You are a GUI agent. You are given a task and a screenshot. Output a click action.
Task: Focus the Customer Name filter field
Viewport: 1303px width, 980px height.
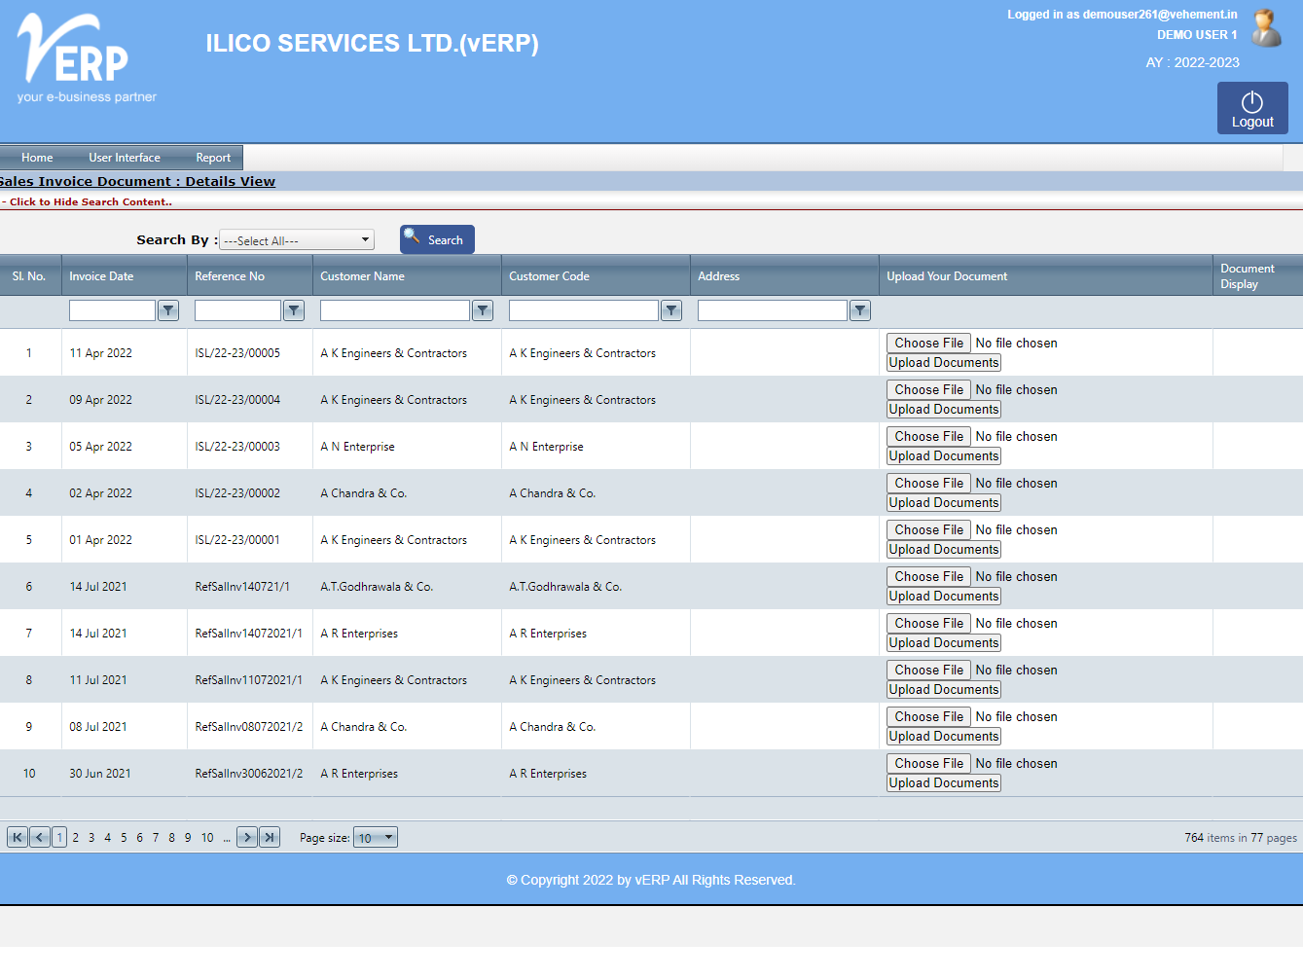coord(395,310)
